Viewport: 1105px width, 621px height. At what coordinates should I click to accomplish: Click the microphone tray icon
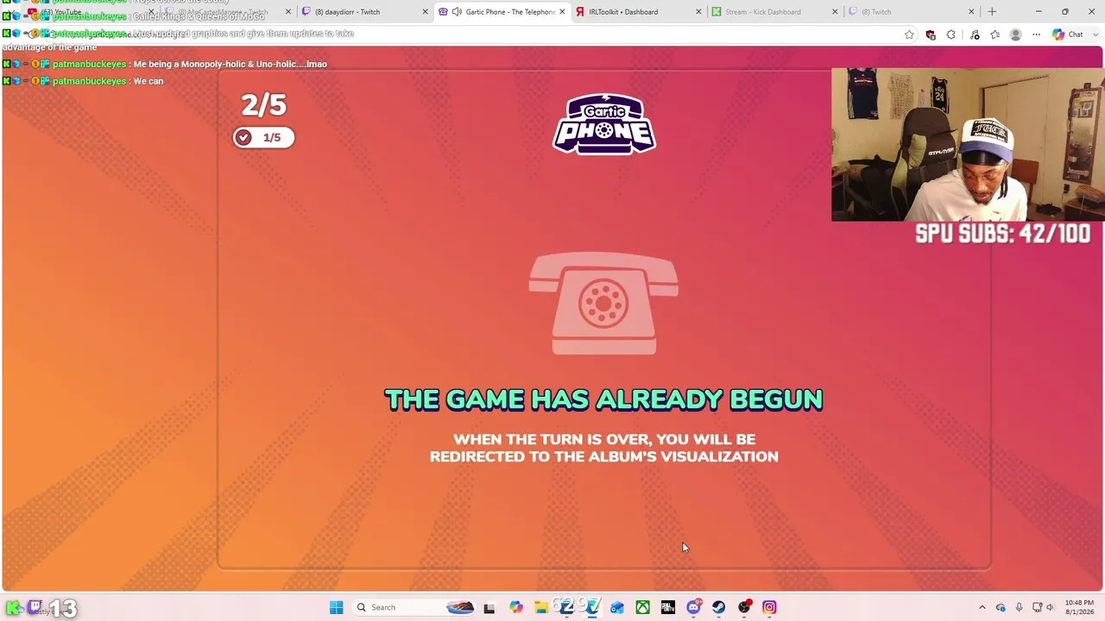[1019, 607]
